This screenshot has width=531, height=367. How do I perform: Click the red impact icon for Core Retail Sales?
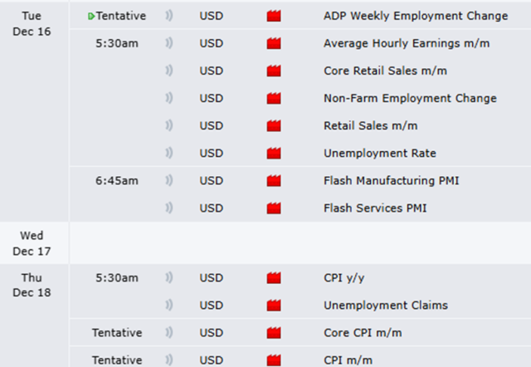[x=275, y=71]
